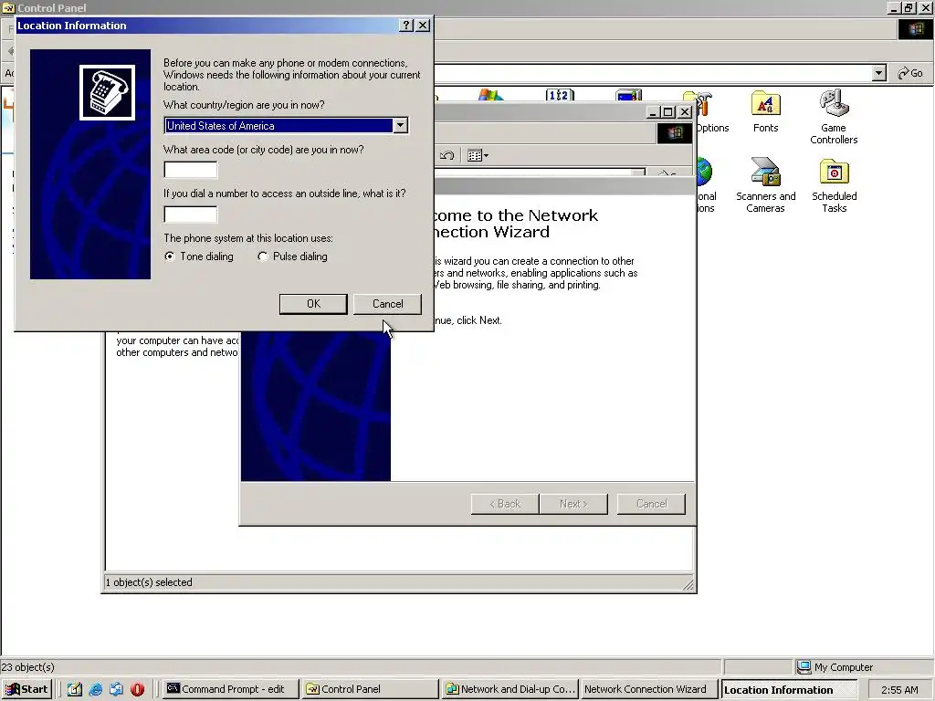Click the telephone icon in Location Information dialog

click(x=108, y=92)
